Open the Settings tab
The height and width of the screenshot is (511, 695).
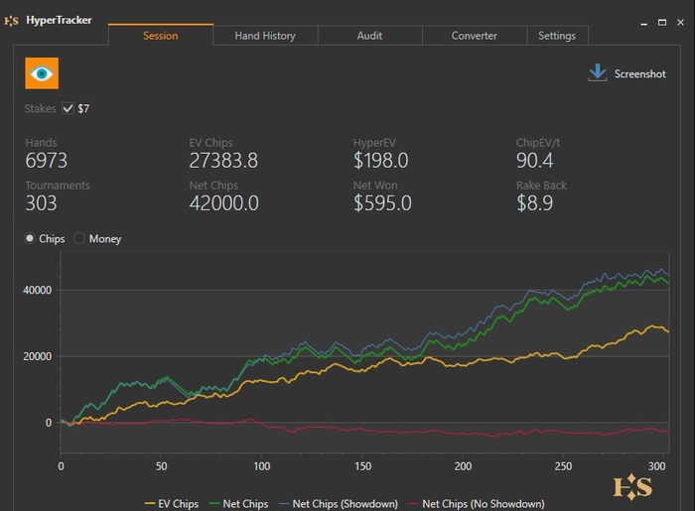[x=557, y=36]
